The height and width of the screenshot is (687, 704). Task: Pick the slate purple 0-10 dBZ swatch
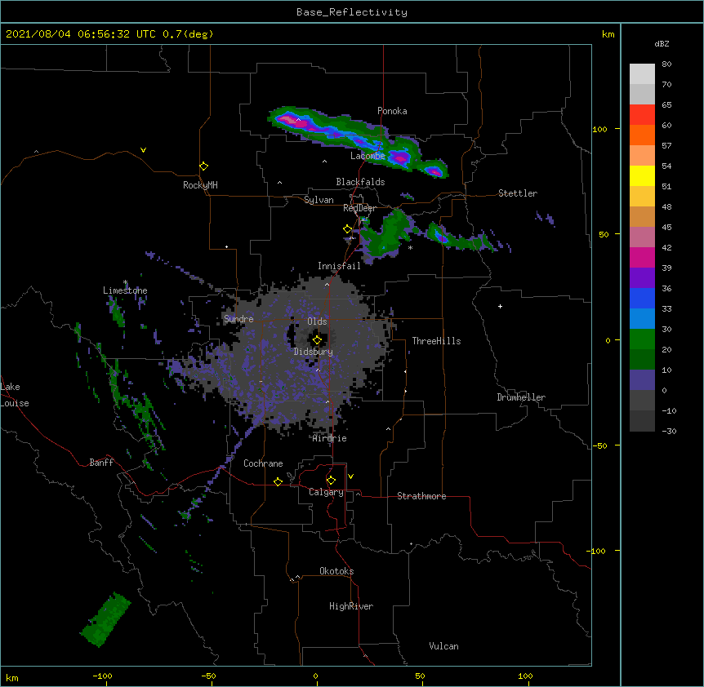[642, 380]
